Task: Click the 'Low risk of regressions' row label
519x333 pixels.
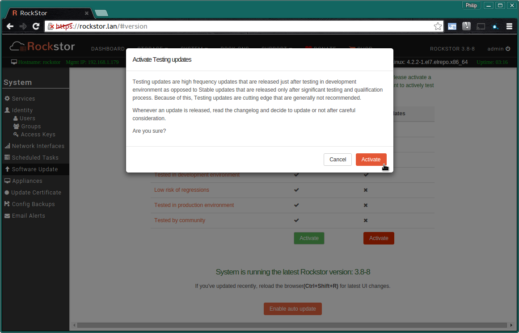Action: pyautogui.click(x=181, y=190)
